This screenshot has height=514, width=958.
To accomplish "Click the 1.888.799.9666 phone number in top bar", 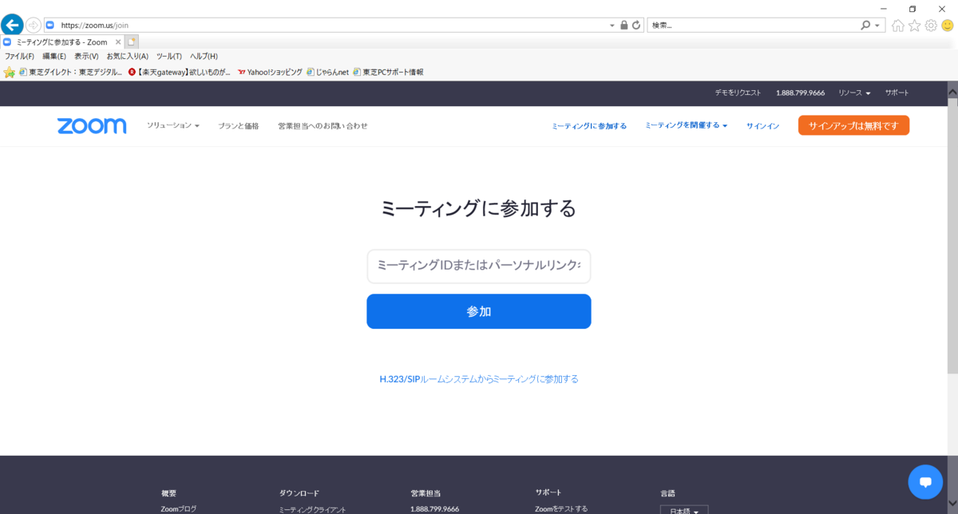I will tap(800, 93).
